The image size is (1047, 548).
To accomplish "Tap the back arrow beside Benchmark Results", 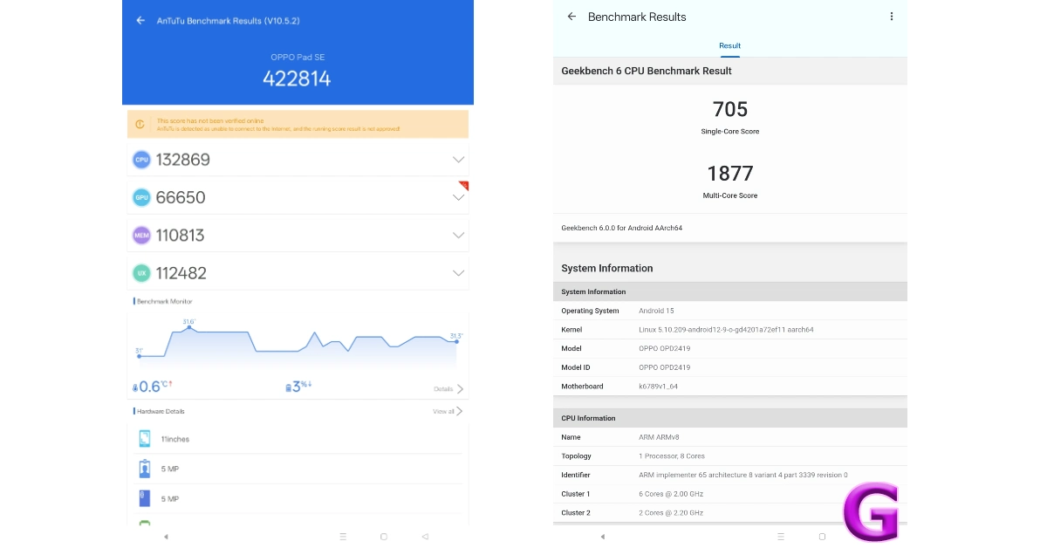I will tap(571, 17).
